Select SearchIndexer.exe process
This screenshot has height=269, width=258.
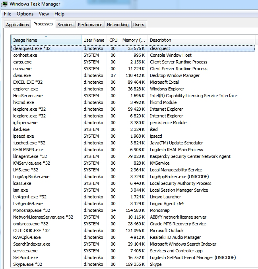[x=133, y=244]
